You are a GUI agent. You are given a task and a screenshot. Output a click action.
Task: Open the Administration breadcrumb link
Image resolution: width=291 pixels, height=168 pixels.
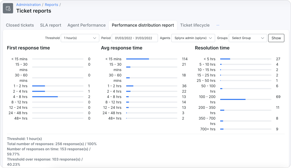pos(28,5)
